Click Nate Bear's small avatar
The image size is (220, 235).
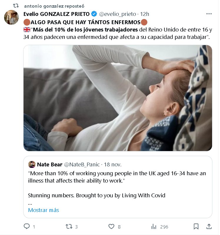(x=32, y=164)
